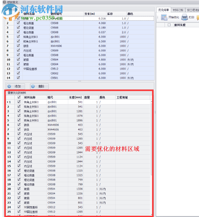199x217 pixels.
Task: Select the length cell showing 1076
Action: click(76, 116)
